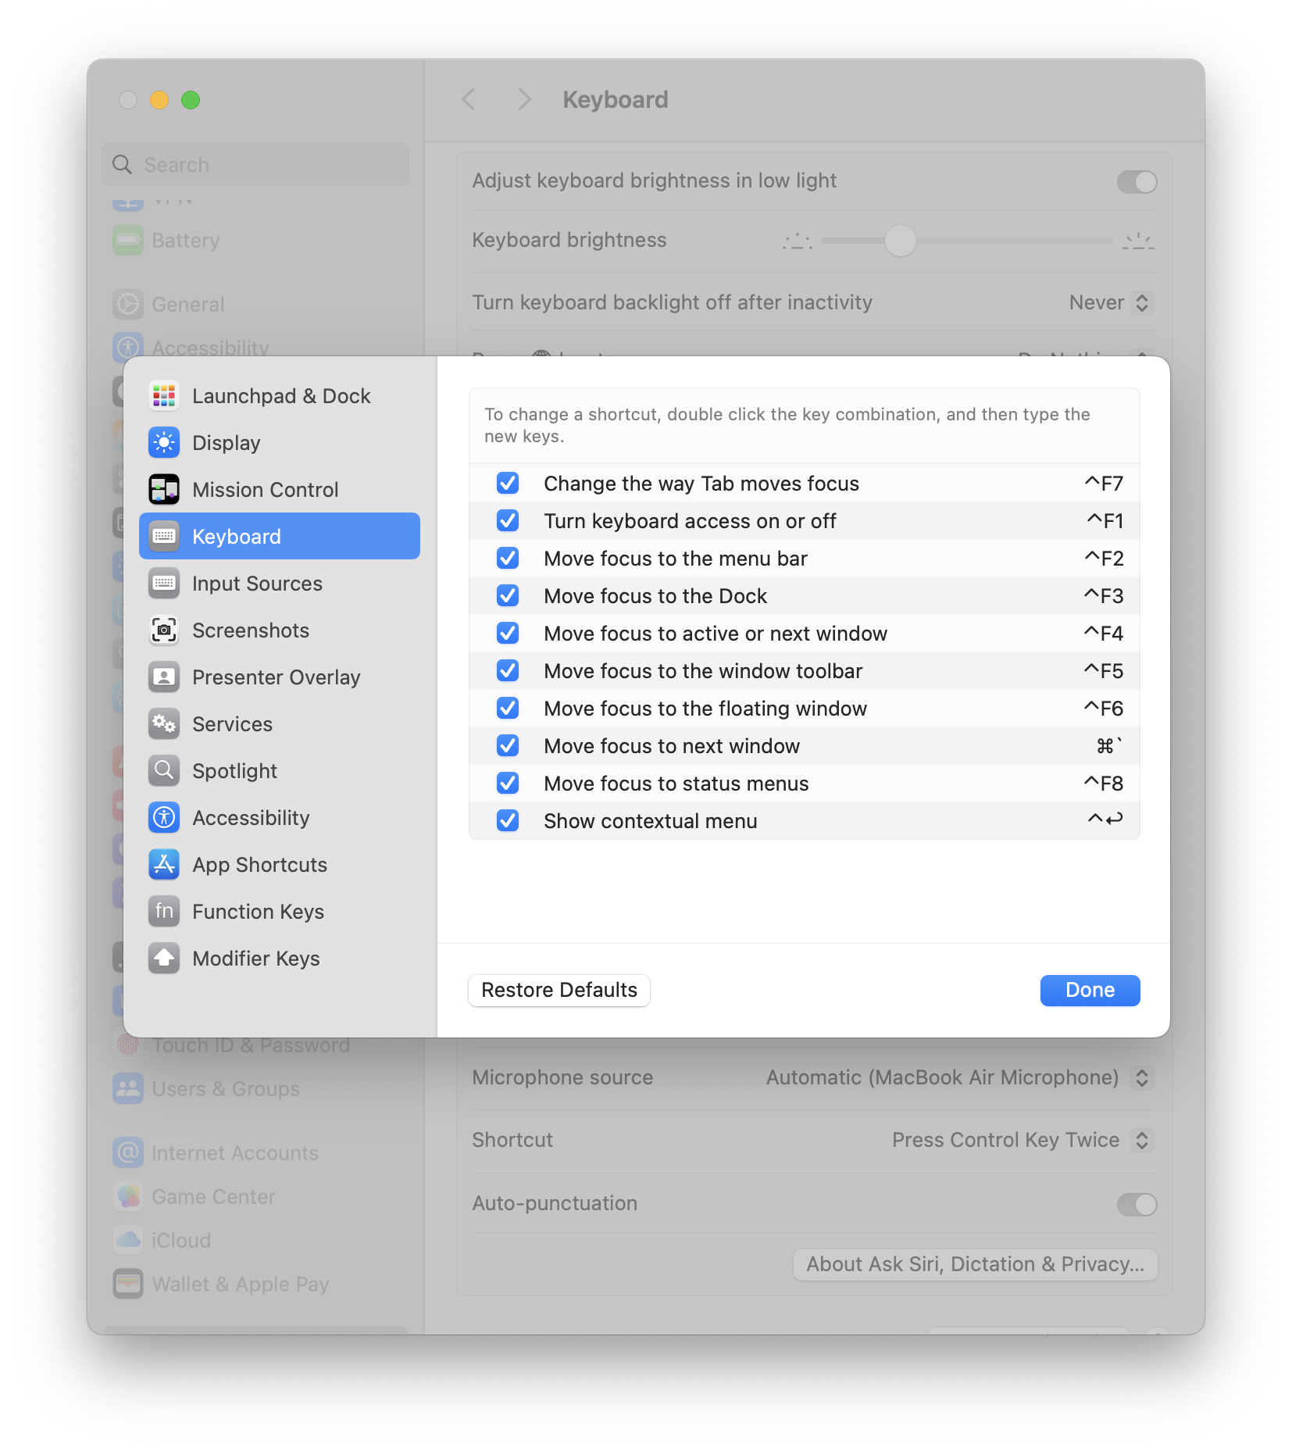Click the Wallet & Apple Pay icon

point(128,1284)
